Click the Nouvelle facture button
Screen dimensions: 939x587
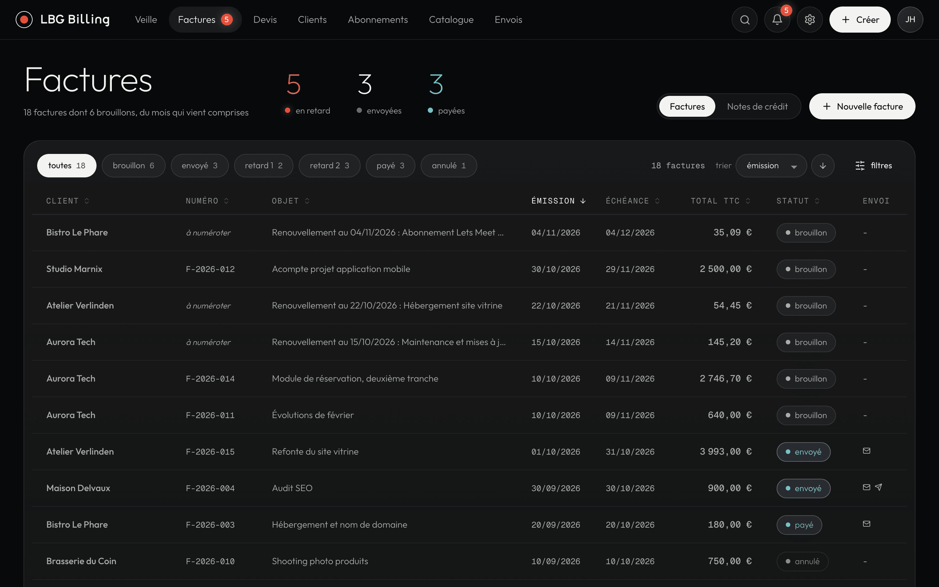[x=862, y=106]
